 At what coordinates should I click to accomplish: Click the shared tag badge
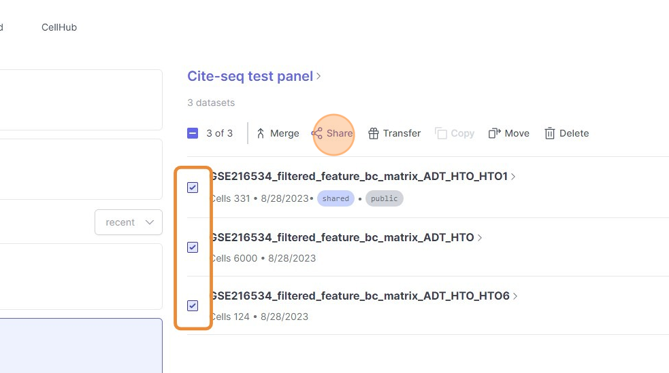(336, 198)
